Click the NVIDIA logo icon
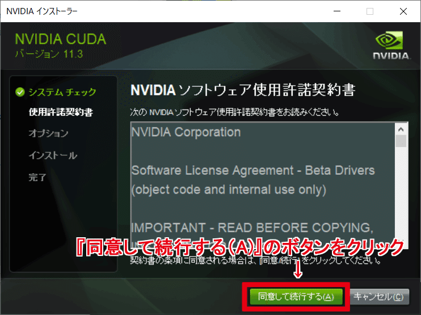The image size is (421, 315). click(x=391, y=45)
